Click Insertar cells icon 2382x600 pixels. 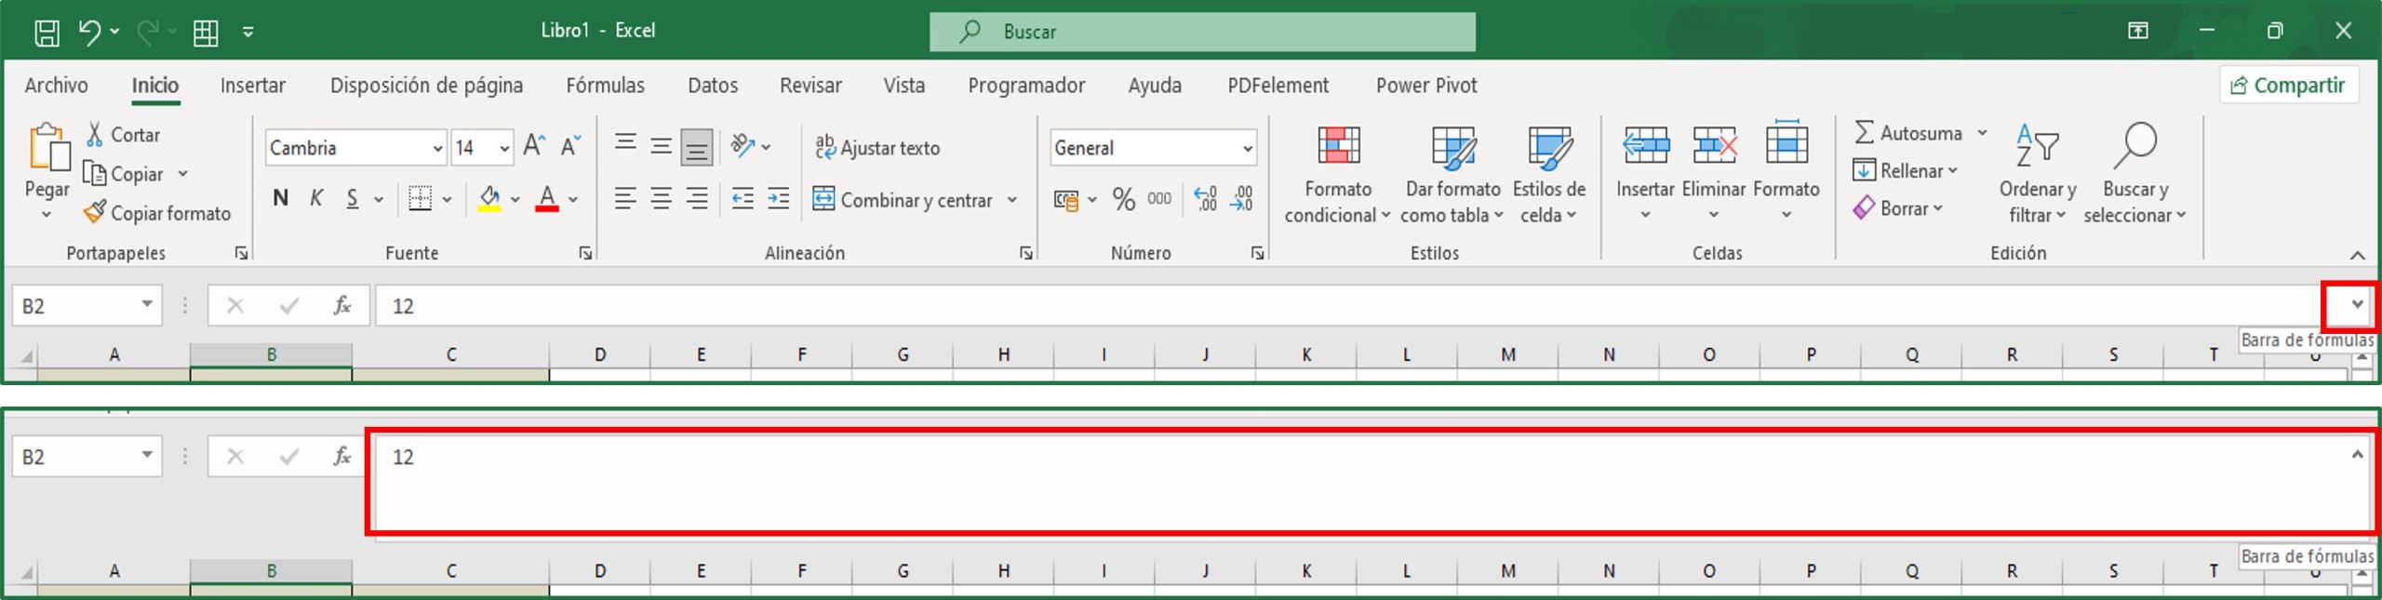(1645, 145)
